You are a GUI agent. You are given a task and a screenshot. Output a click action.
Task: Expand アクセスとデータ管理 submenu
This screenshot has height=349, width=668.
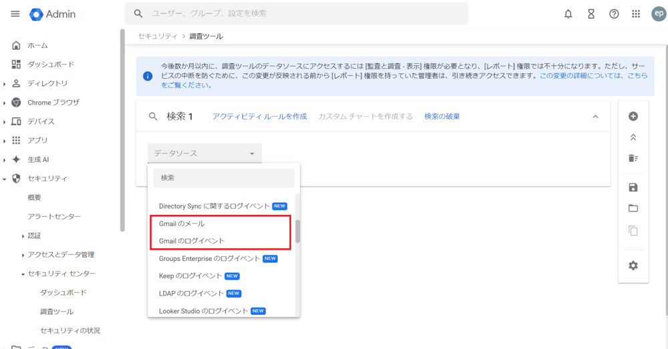coord(23,255)
